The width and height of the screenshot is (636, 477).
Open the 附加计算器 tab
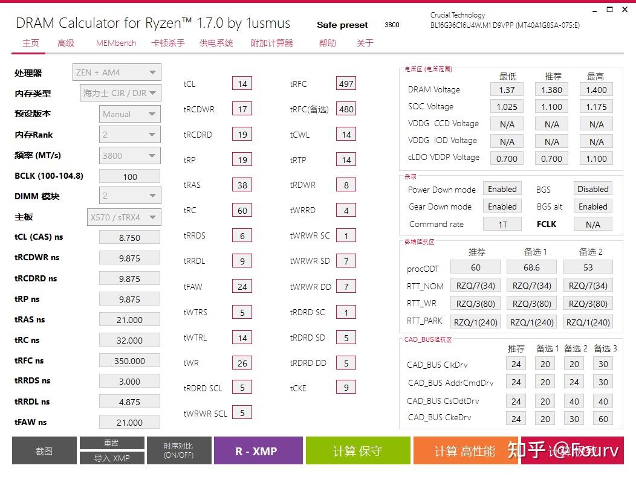[272, 43]
